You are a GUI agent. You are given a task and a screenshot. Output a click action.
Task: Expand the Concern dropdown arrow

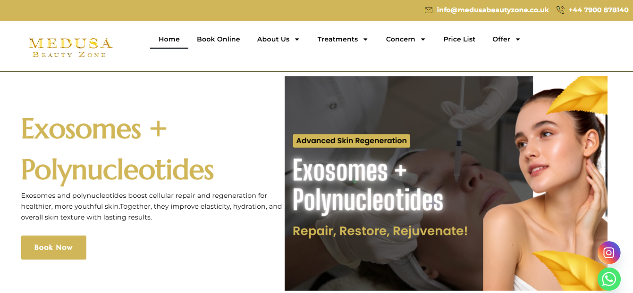pos(423,40)
